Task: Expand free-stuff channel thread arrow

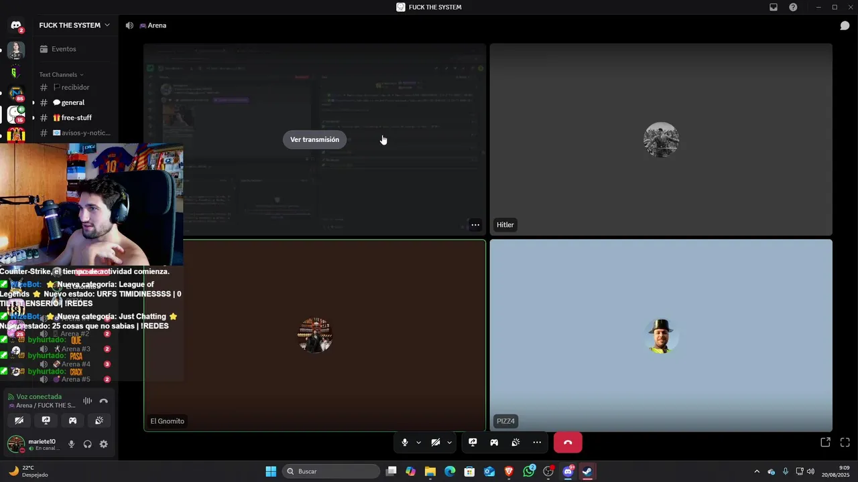Action: [x=34, y=118]
